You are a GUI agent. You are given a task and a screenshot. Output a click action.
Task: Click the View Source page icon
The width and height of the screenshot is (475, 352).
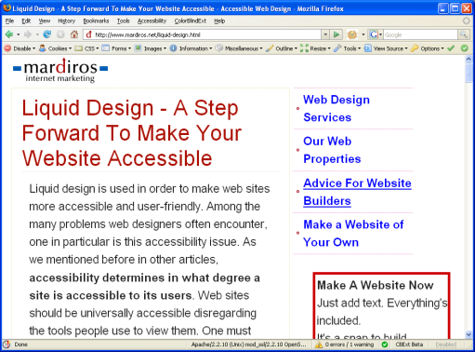click(367, 48)
